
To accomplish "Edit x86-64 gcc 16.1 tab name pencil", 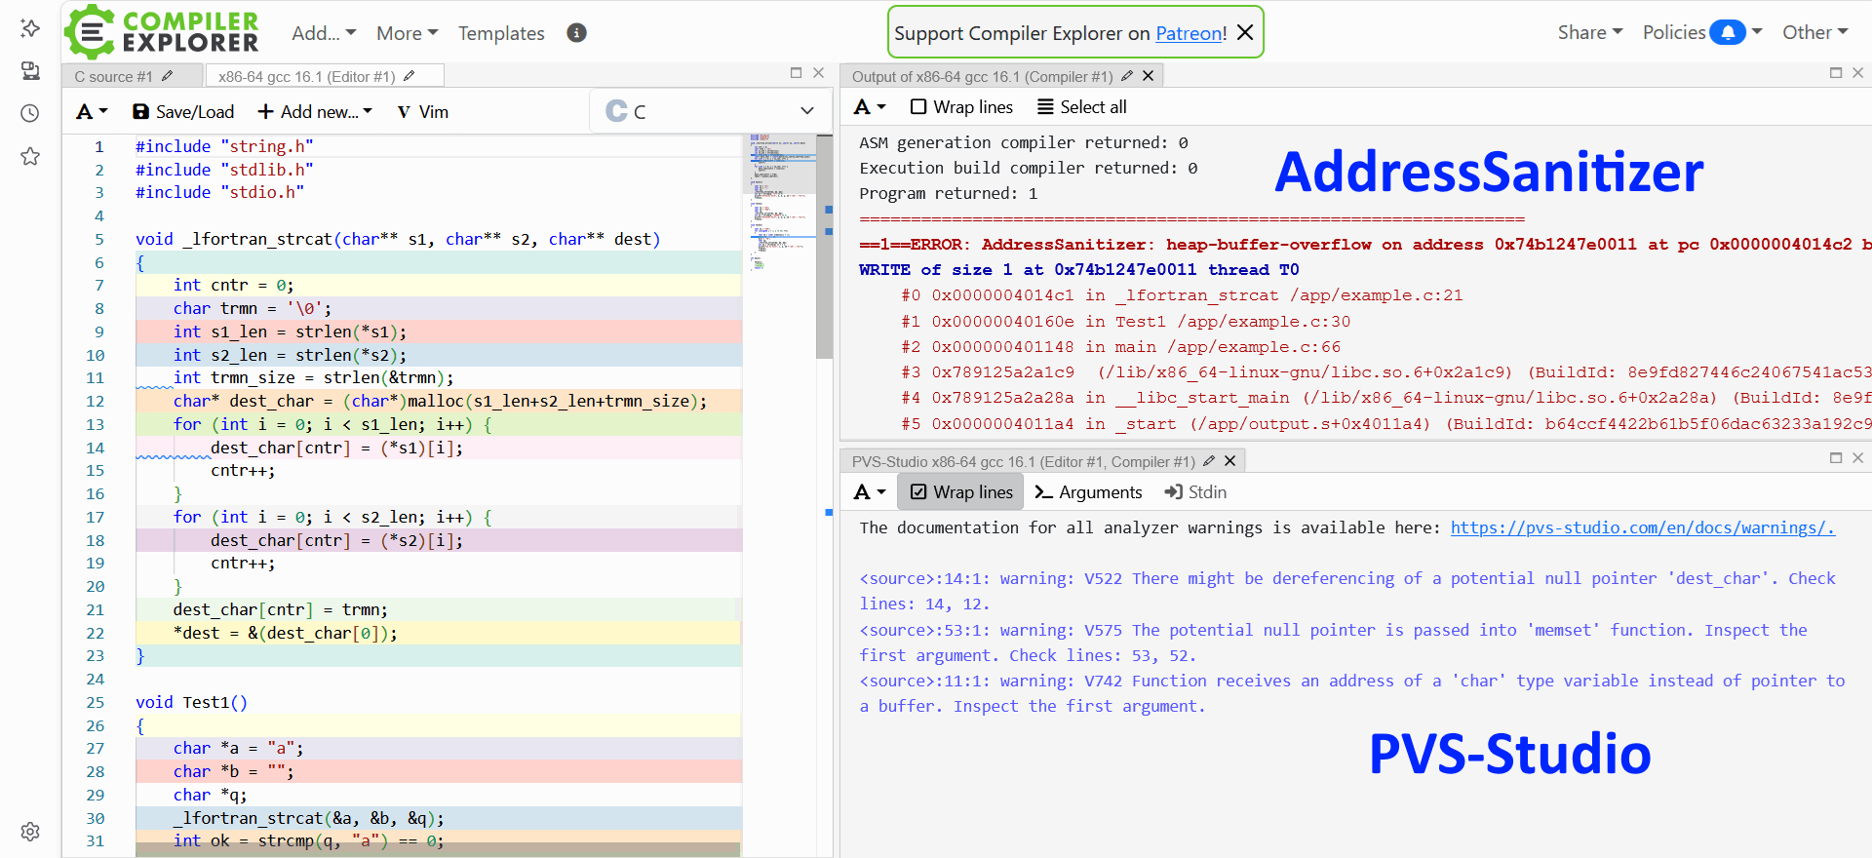I will pyautogui.click(x=409, y=76).
